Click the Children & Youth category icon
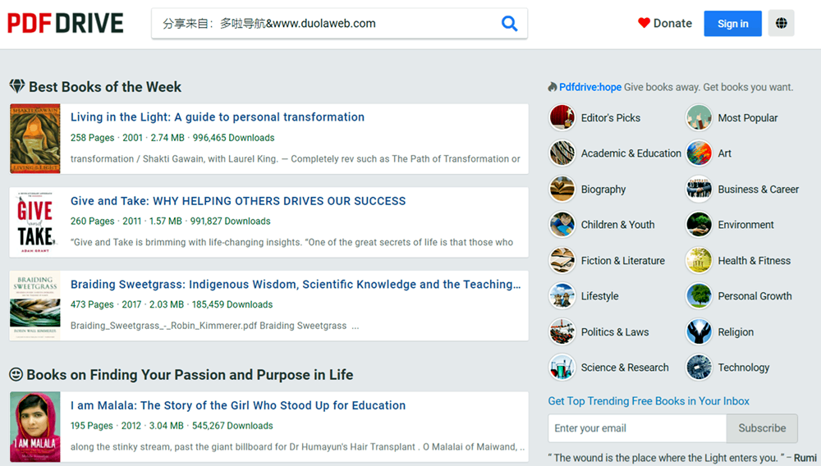 tap(562, 224)
